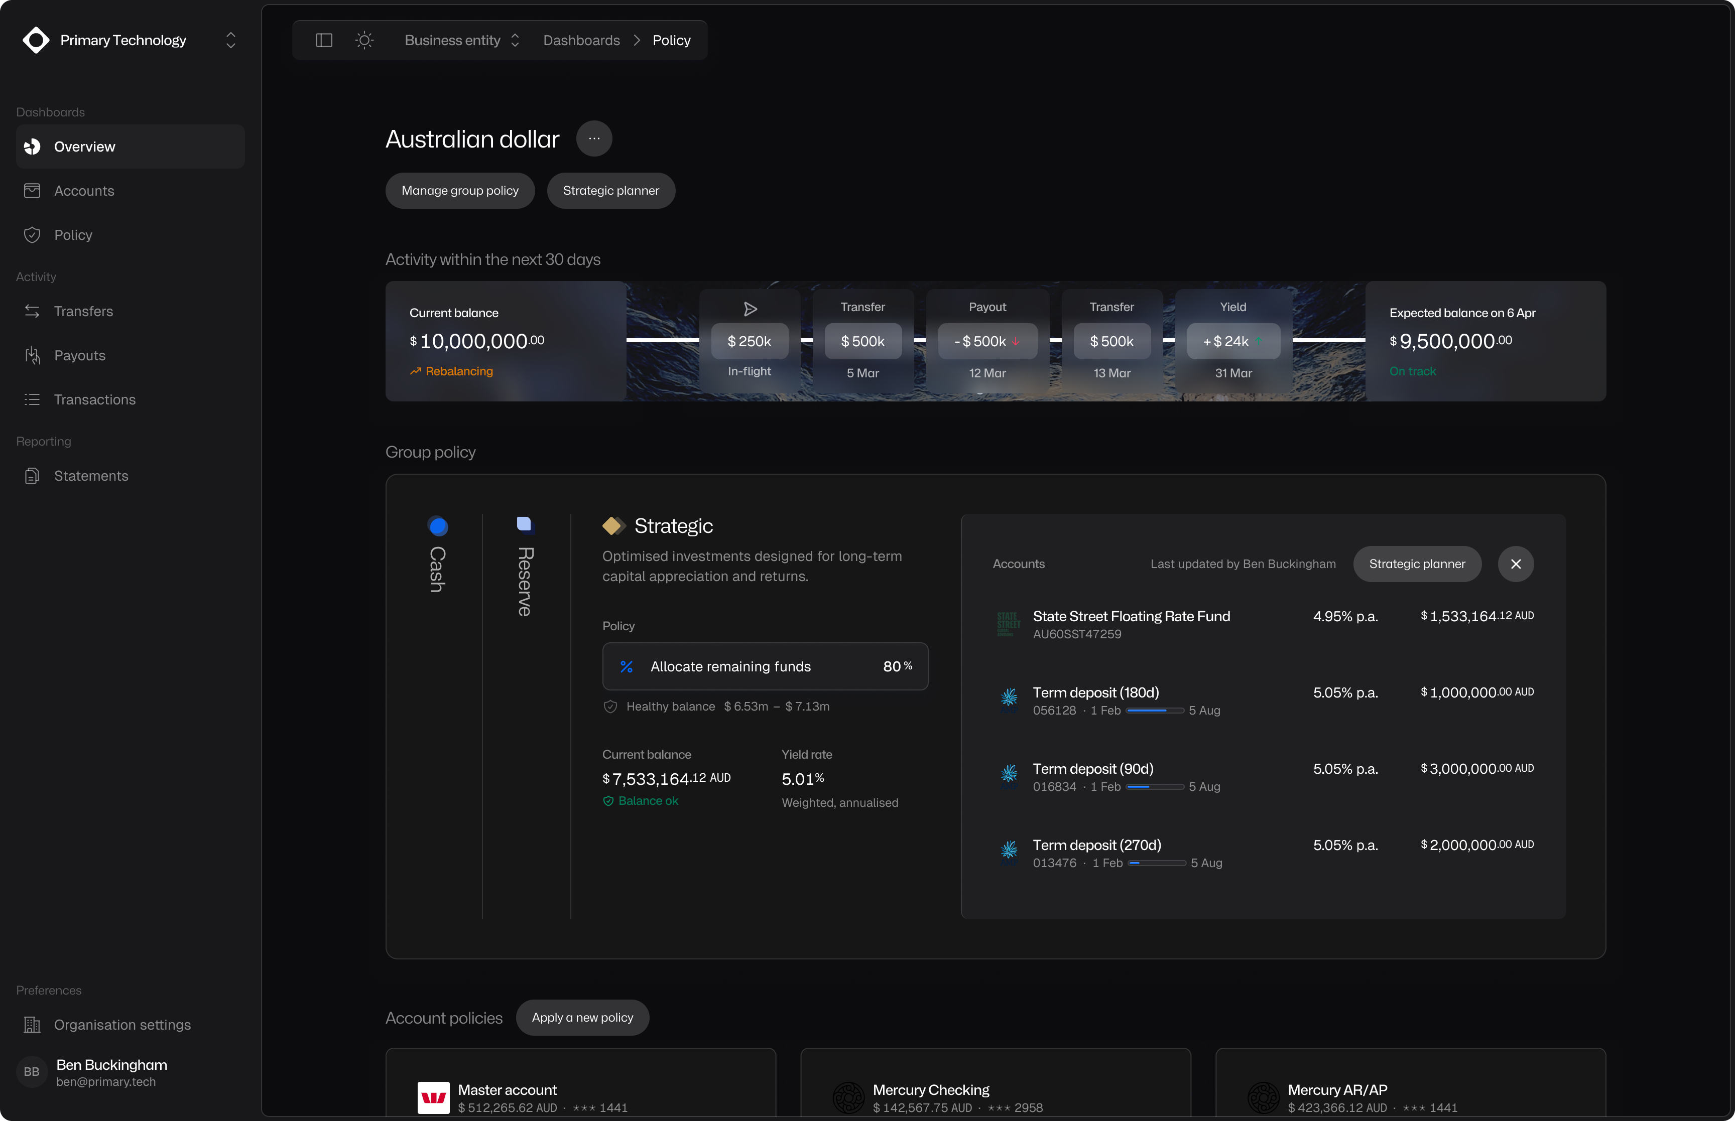The height and width of the screenshot is (1121, 1735).
Task: Go to the Policy sidebar item
Action: click(73, 235)
